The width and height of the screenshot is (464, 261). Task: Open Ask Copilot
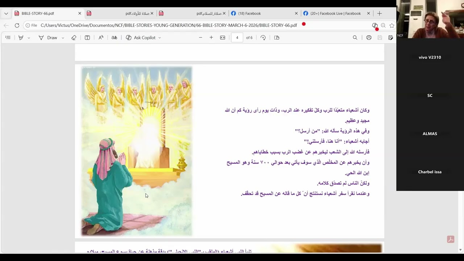141,38
